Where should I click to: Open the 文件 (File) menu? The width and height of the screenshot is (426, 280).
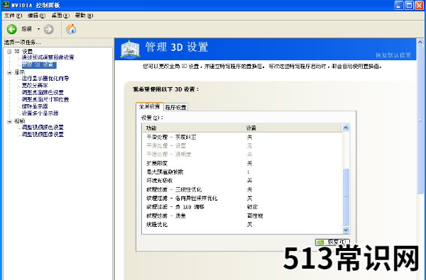click(13, 16)
